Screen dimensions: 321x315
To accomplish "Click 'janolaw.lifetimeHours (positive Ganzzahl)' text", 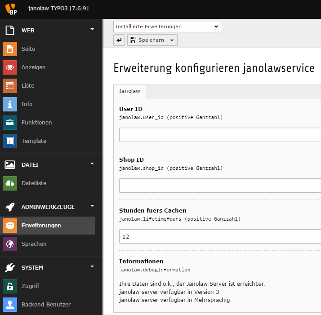I will pyautogui.click(x=180, y=219).
